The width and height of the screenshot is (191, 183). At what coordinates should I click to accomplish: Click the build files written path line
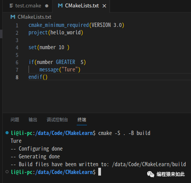coord(98,164)
